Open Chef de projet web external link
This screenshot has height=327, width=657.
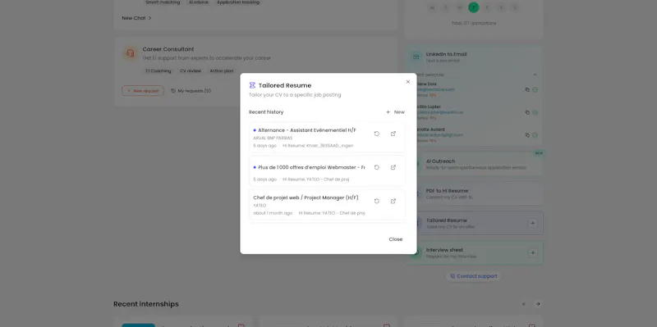(x=393, y=201)
